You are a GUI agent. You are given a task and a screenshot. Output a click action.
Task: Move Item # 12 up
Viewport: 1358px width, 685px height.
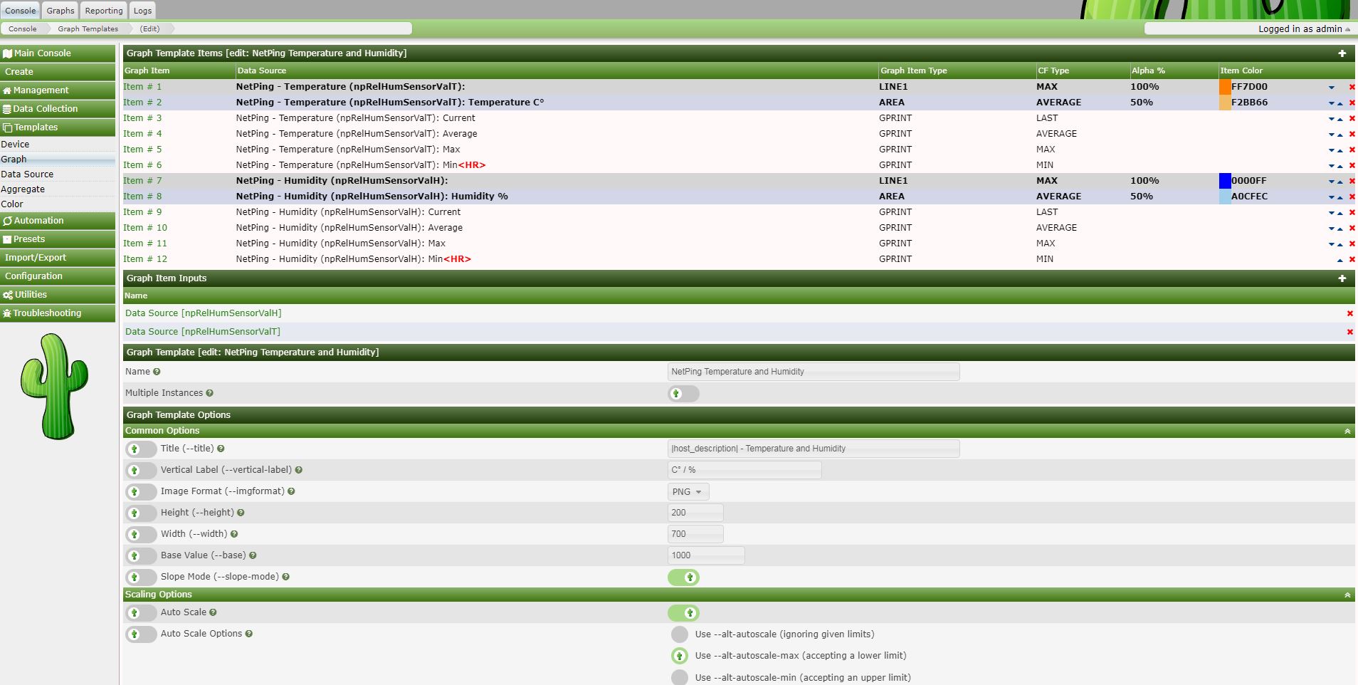coord(1340,260)
